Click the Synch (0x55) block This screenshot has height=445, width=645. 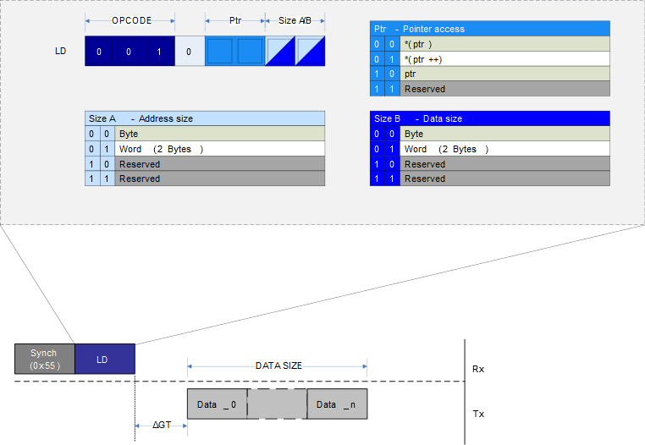point(45,359)
